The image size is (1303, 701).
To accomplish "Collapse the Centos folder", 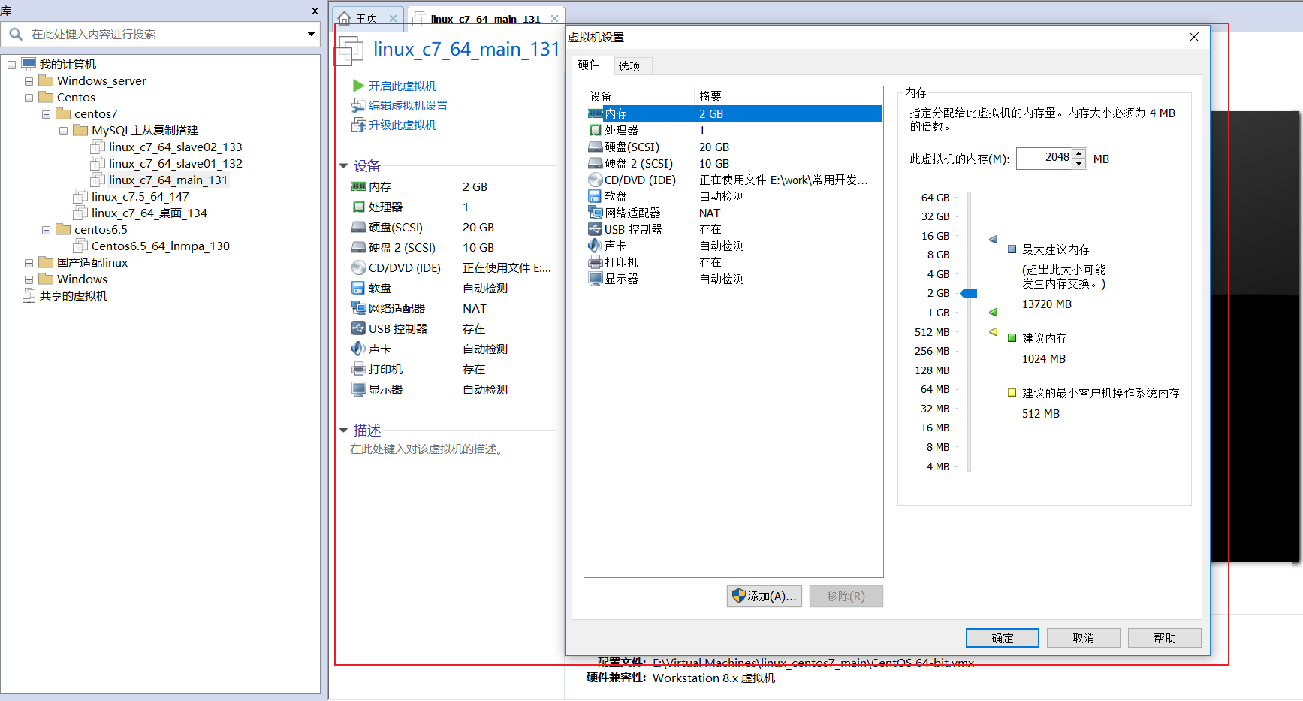I will [x=29, y=98].
